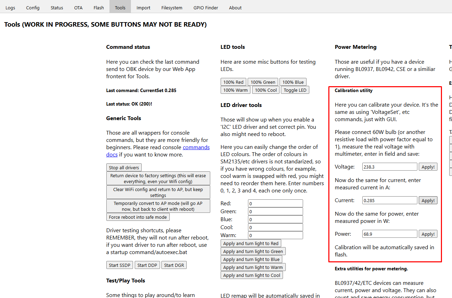Open the Logs tab
The width and height of the screenshot is (452, 298).
click(x=10, y=8)
